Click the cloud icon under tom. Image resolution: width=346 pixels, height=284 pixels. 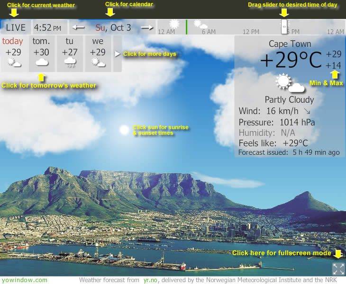click(42, 62)
